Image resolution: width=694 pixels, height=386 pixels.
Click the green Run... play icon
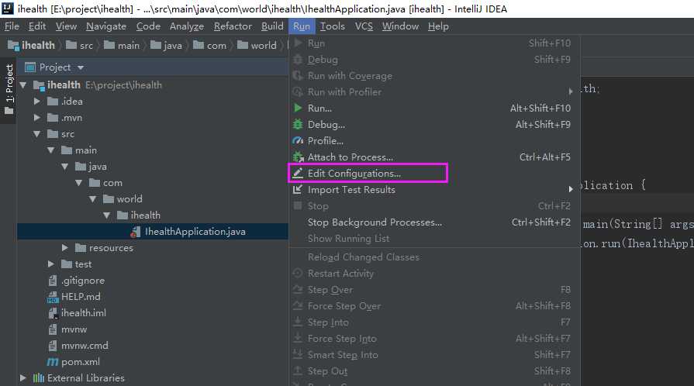pyautogui.click(x=298, y=109)
